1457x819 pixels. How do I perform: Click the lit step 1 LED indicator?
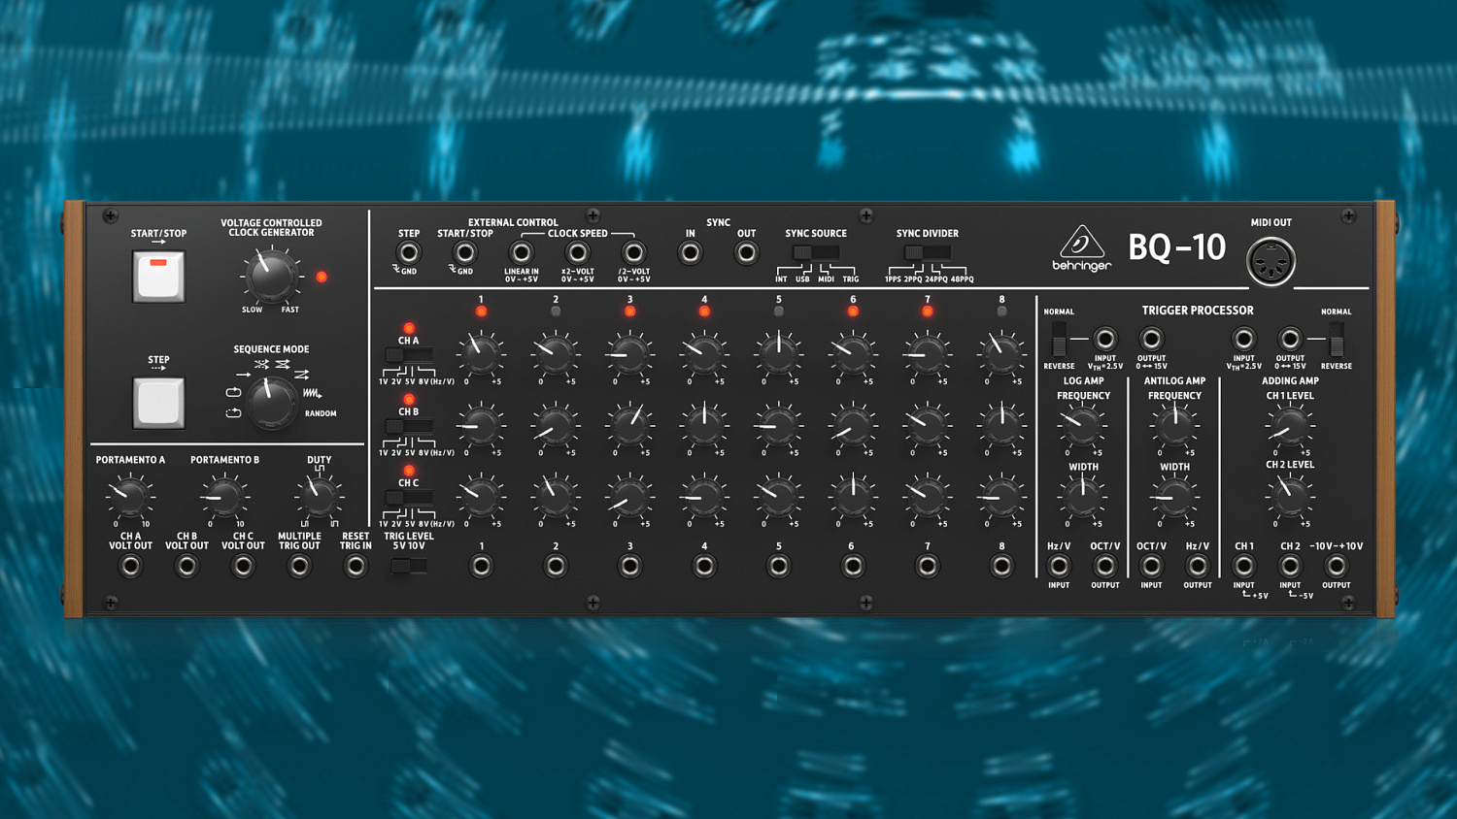[482, 311]
